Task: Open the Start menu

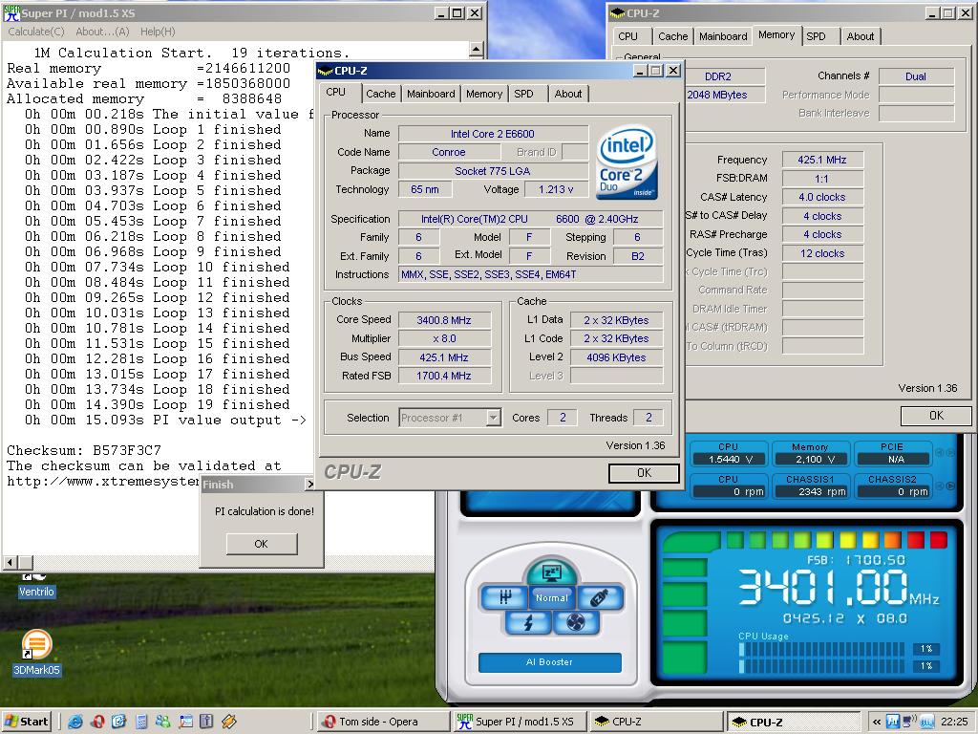Action: (27, 722)
